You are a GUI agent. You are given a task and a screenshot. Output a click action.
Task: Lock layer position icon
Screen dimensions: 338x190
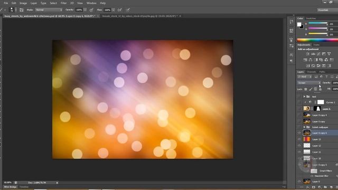(x=315, y=89)
